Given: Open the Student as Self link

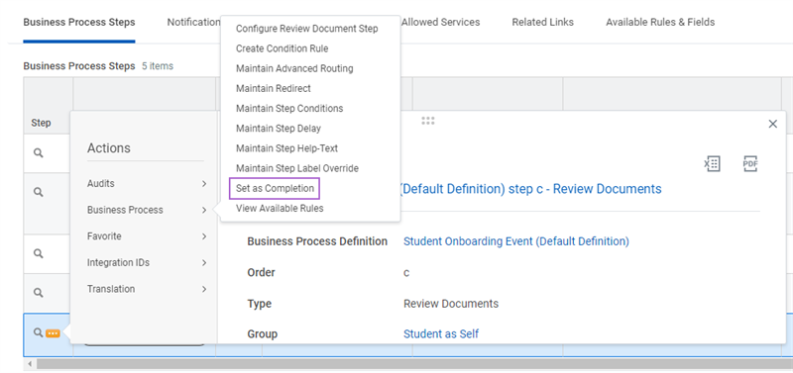Looking at the screenshot, I should (x=441, y=333).
